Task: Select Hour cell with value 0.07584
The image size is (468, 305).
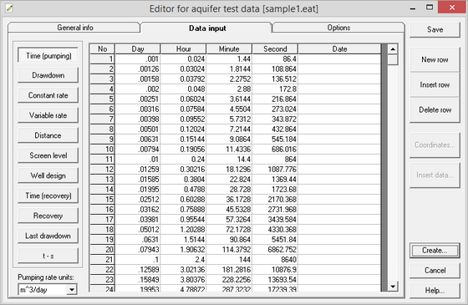Action: pyautogui.click(x=183, y=109)
